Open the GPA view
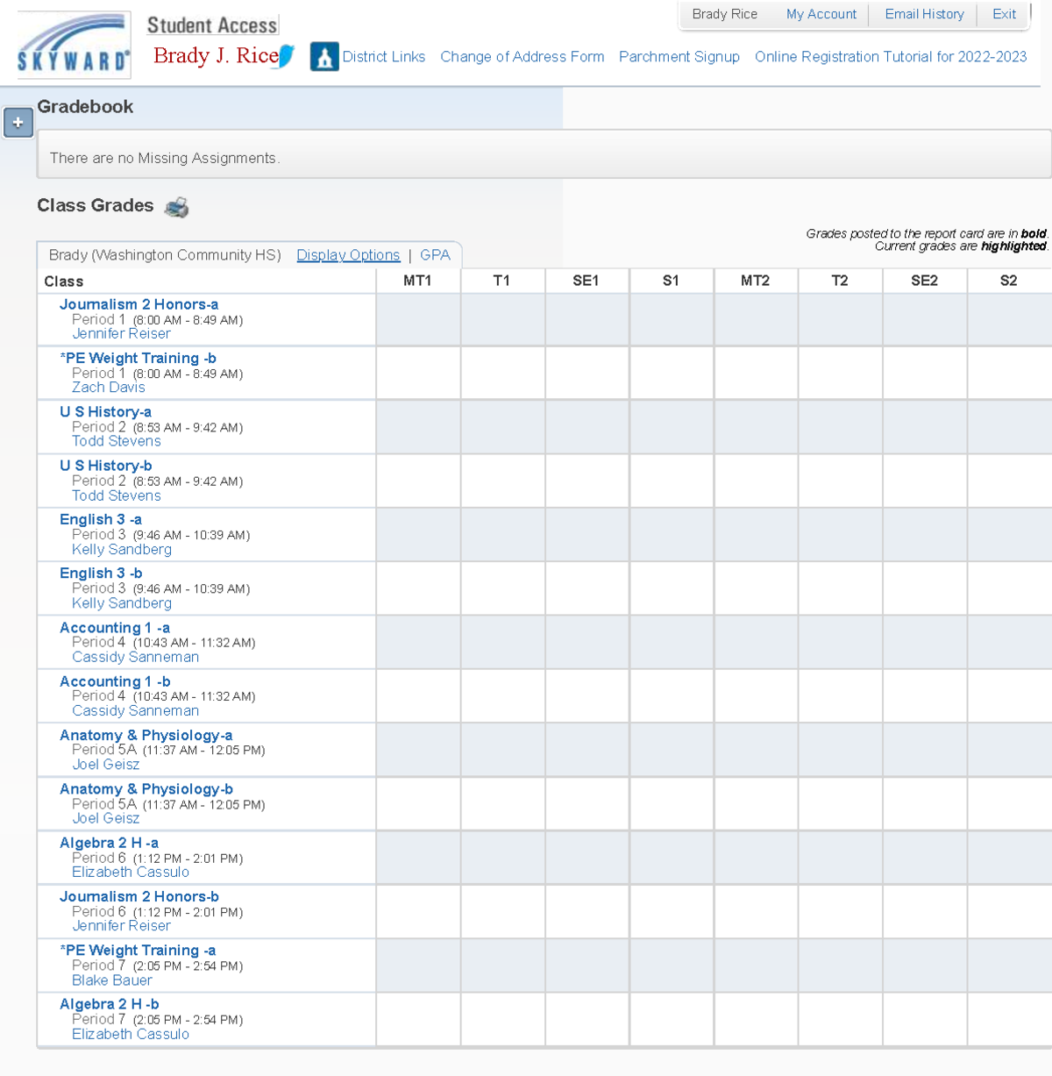 click(x=435, y=255)
